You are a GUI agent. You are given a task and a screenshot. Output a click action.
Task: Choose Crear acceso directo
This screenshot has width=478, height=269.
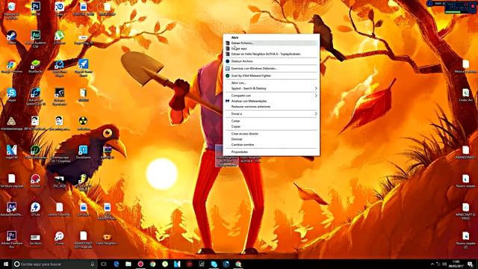[x=271, y=134]
